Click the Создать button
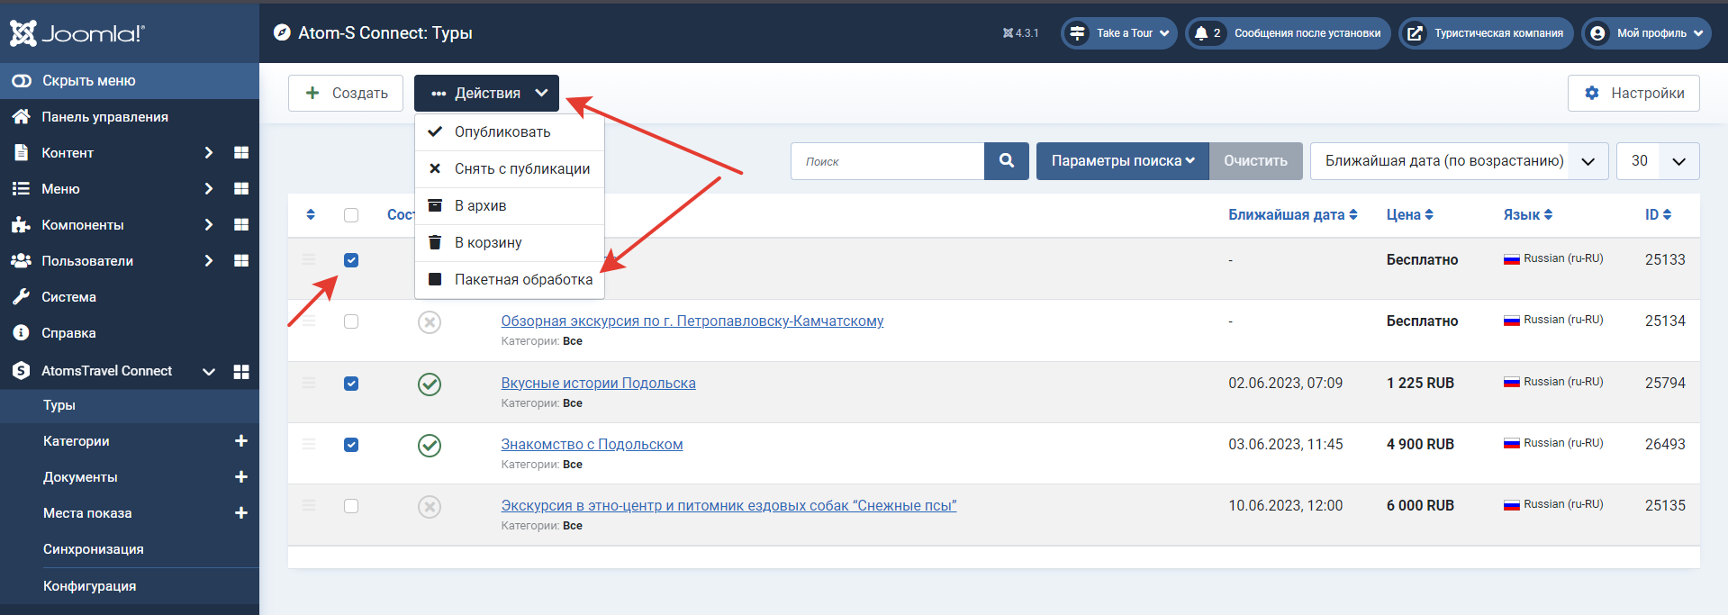 pyautogui.click(x=346, y=93)
